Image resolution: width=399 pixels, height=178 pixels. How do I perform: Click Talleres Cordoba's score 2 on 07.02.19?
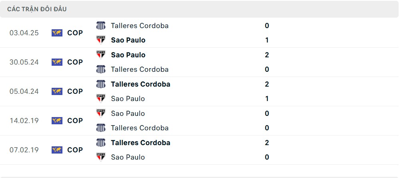[267, 143]
